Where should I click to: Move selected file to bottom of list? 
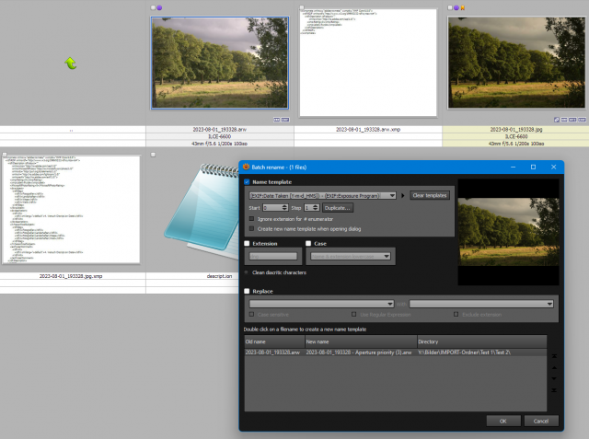554,390
